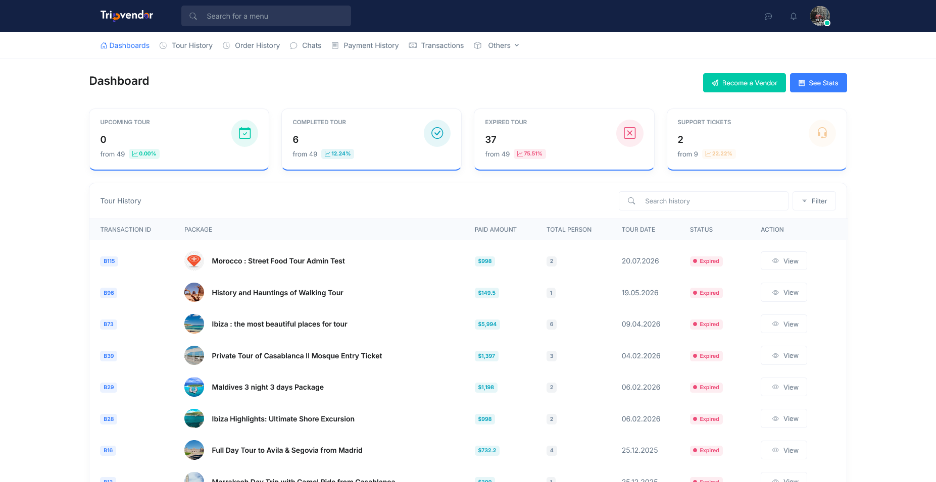Click the 12.24% completed percentage badge
The image size is (936, 482).
click(337, 154)
